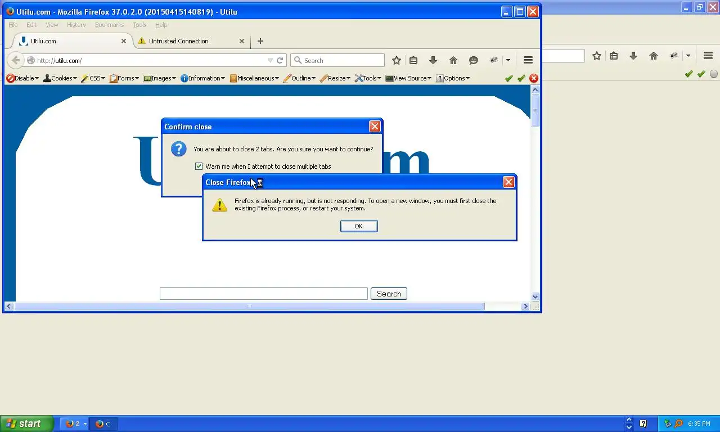Open the Help menu
This screenshot has height=432, width=720.
click(161, 25)
